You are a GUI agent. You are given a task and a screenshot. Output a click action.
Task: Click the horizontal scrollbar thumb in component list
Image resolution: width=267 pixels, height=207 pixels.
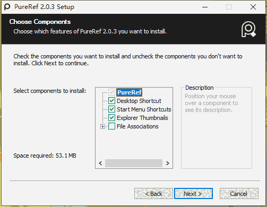[134, 163]
